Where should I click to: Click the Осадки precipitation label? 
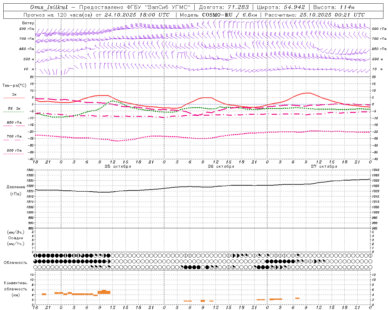point(16,238)
